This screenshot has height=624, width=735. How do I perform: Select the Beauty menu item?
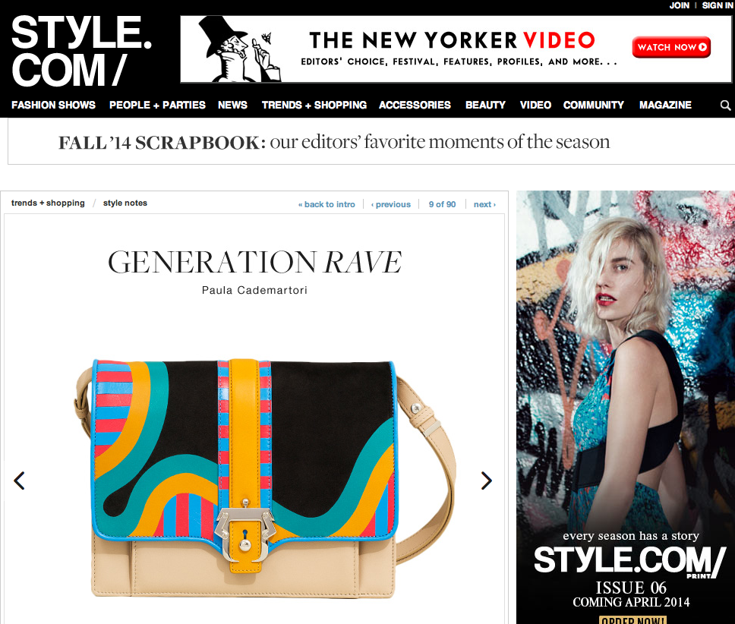click(x=485, y=105)
